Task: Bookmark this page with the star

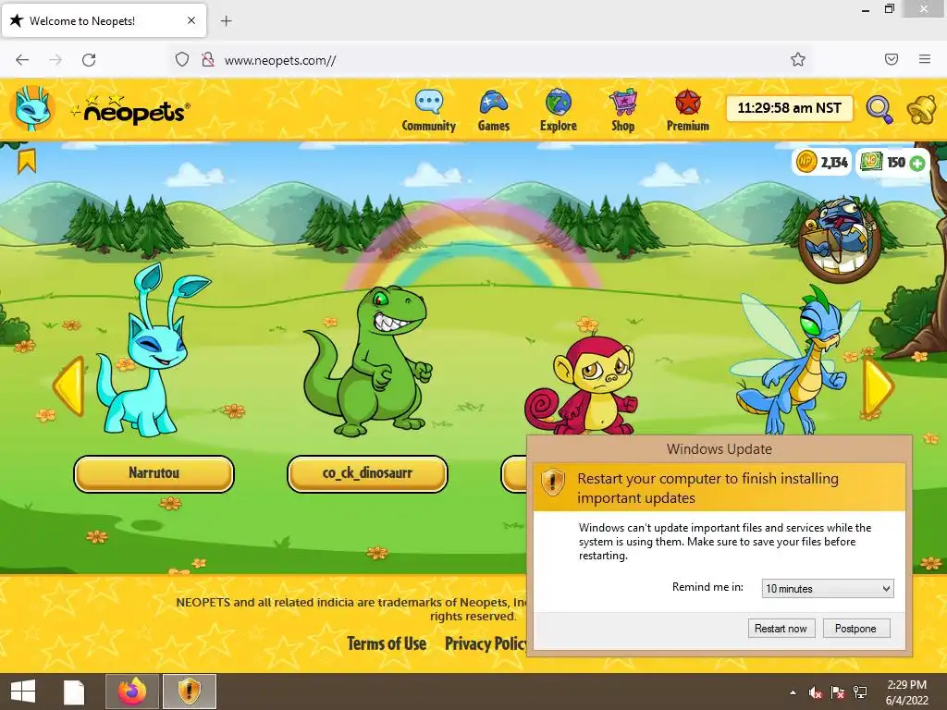Action: click(x=798, y=59)
